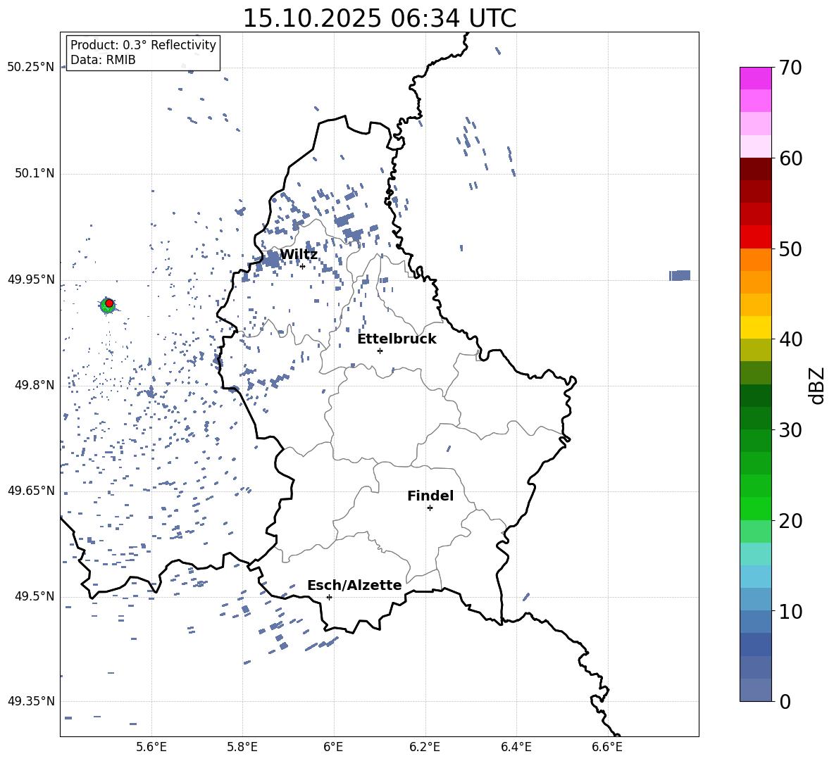Click the colorbar tick value 50

pyautogui.click(x=790, y=249)
